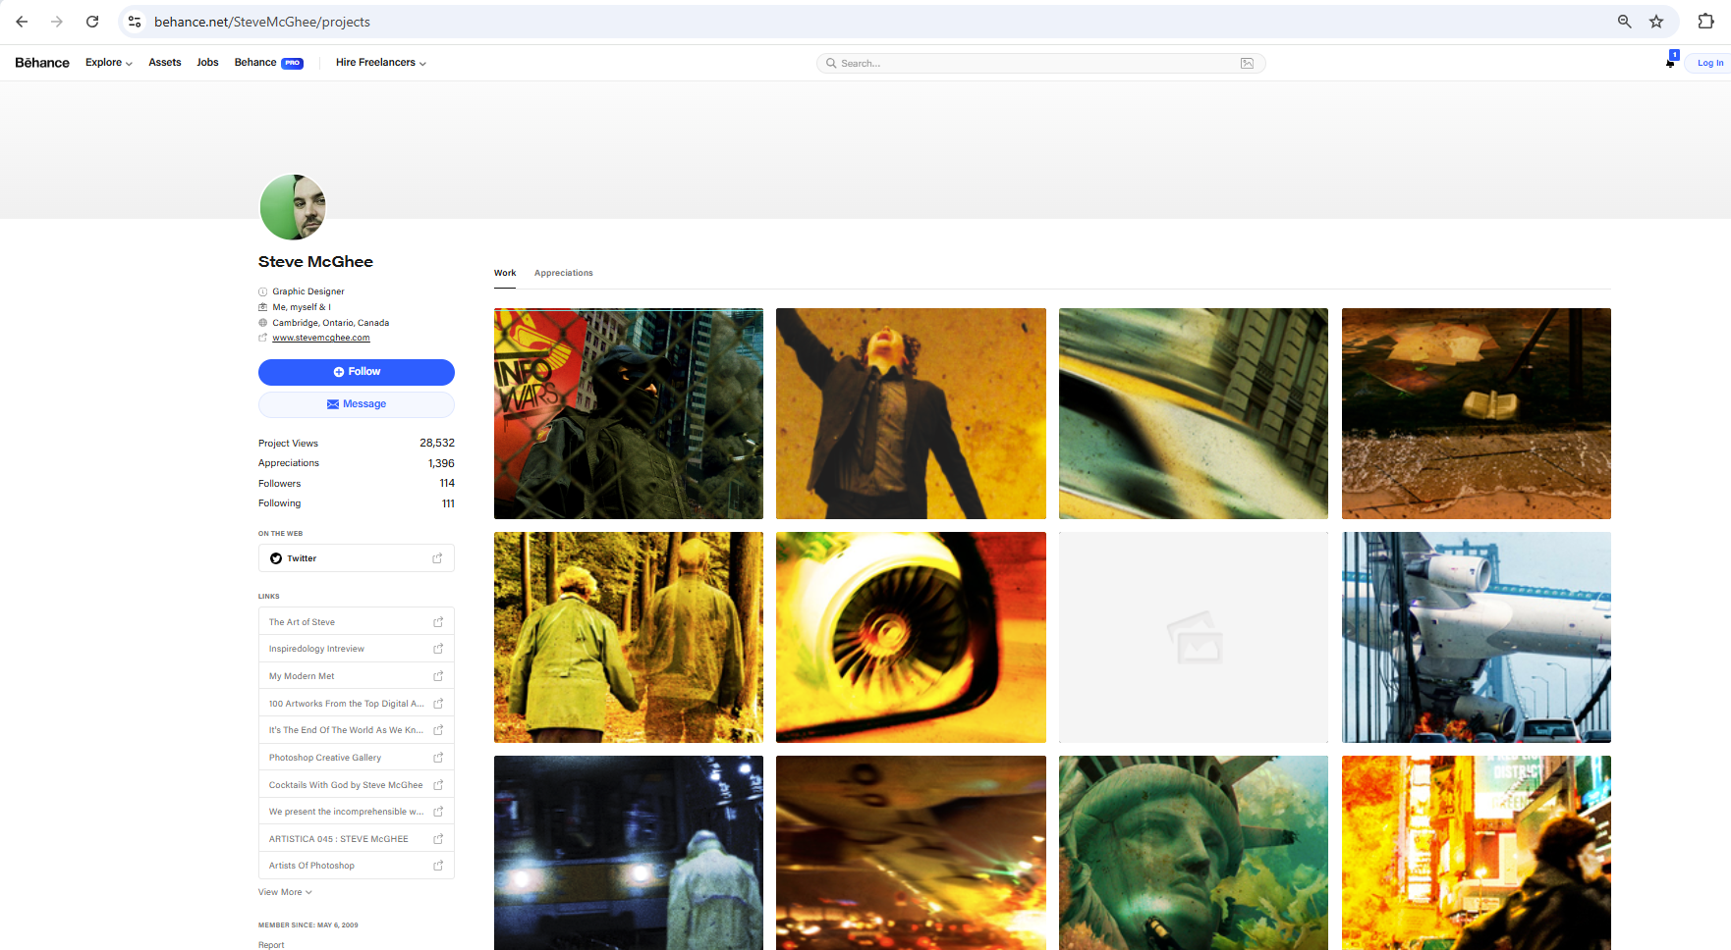
Task: Click the Message button
Action: point(356,404)
